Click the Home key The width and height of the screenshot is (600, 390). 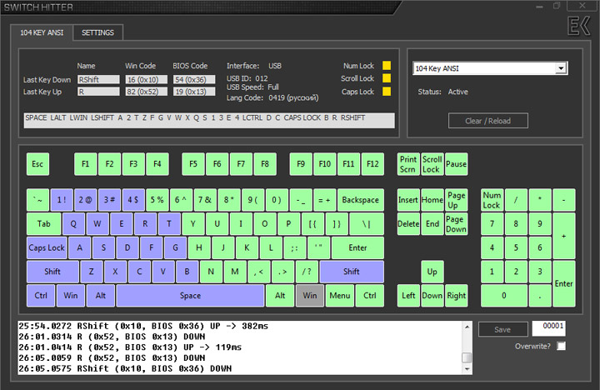(432, 200)
